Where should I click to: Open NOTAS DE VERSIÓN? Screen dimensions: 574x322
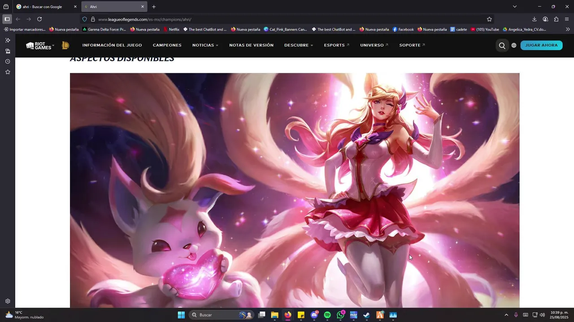pos(251,45)
